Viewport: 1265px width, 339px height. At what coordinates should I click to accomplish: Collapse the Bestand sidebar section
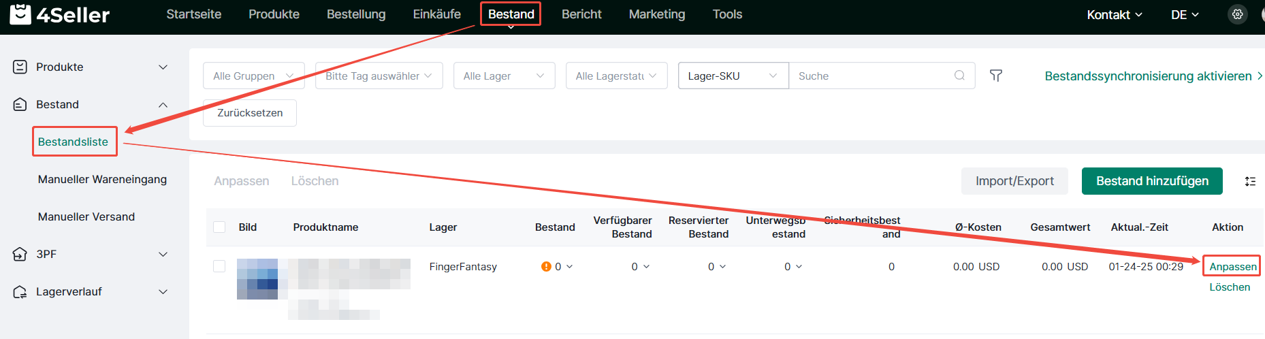coord(163,105)
